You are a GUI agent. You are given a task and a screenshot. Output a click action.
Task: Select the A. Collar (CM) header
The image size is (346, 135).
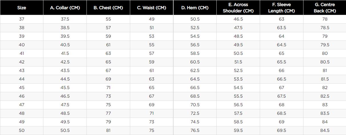(65, 8)
